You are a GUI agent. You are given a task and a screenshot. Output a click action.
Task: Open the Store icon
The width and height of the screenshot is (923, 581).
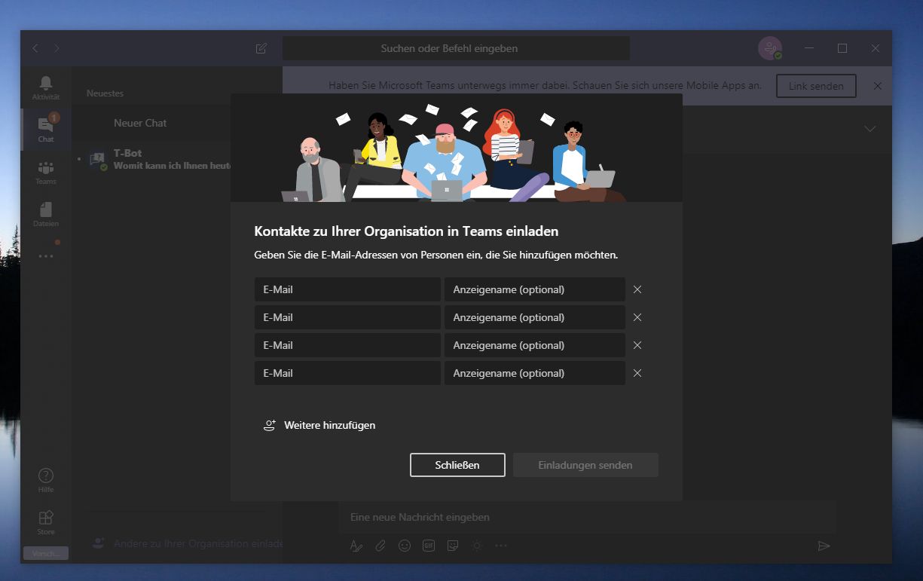point(46,522)
